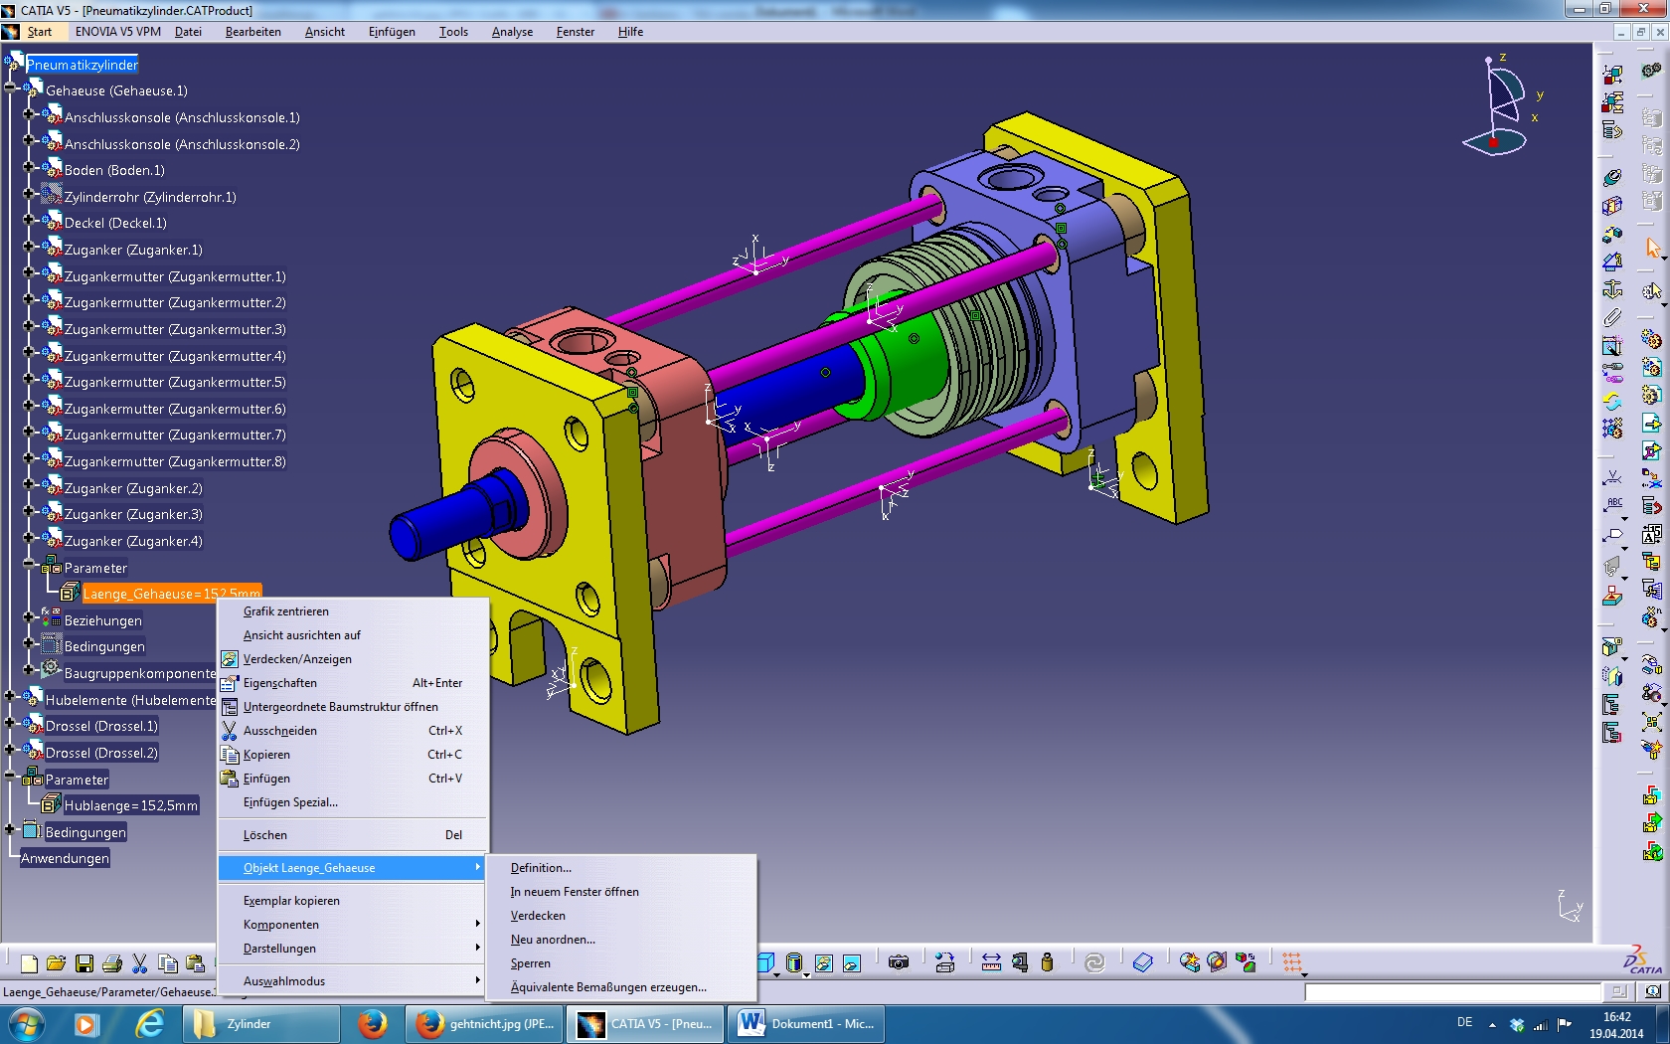Click the New document icon in bottom toolbar
Image resolution: width=1670 pixels, height=1044 pixels.
(x=29, y=963)
